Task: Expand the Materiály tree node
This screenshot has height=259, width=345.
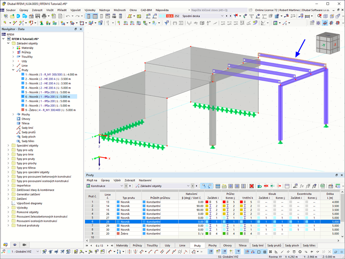Action: click(13, 48)
